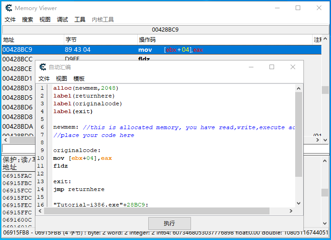Select the highlighted 00428BC9 mov instruction row
This screenshot has height=240, width=331.
pos(162,49)
